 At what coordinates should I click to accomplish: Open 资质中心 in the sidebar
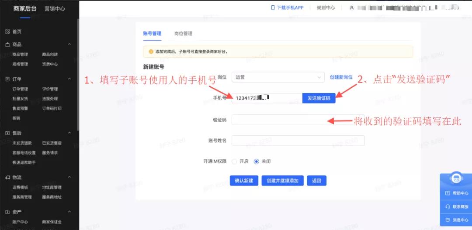click(50, 64)
